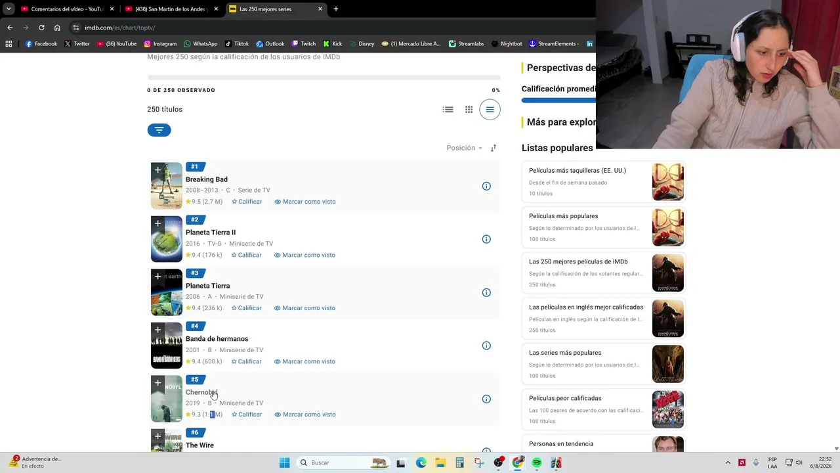840x473 pixels.
Task: Open the StreamElements bookmark
Action: (554, 44)
